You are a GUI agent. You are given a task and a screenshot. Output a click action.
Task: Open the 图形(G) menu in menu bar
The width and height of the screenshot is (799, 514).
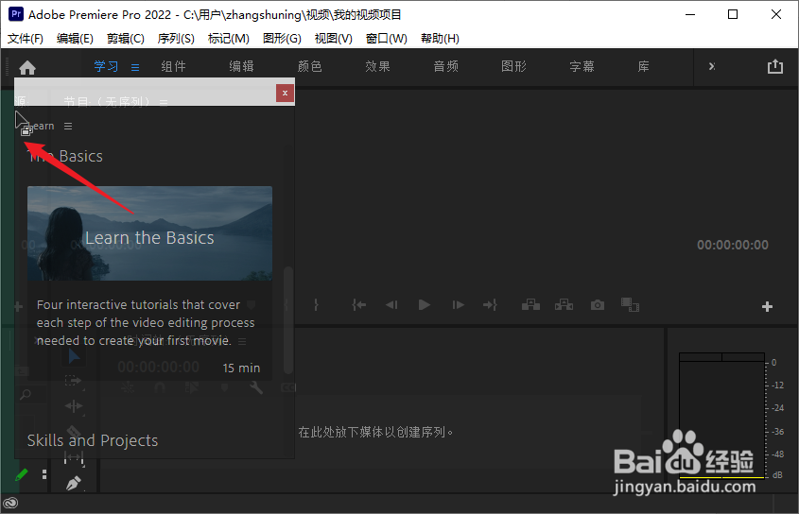click(x=282, y=39)
